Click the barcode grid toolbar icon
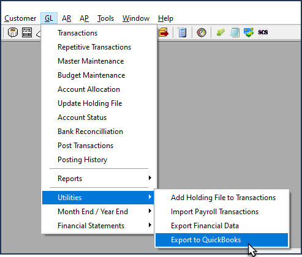302x257 pixels. coord(27,32)
